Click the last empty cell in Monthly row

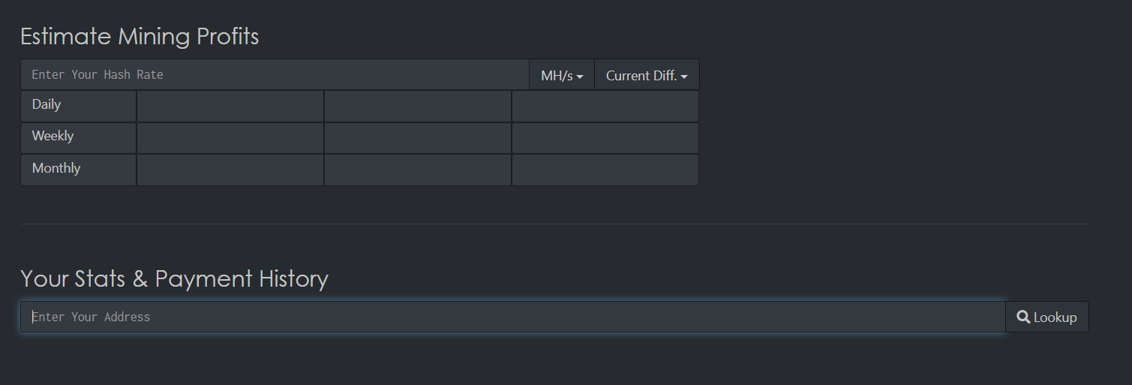click(605, 170)
